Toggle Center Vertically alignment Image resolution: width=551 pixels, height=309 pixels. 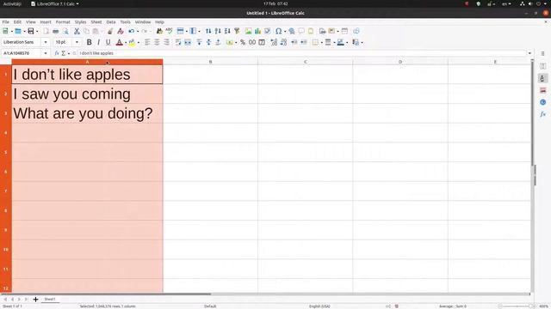[x=208, y=42]
